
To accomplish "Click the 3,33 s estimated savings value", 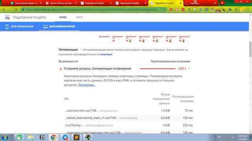I will (x=182, y=69).
